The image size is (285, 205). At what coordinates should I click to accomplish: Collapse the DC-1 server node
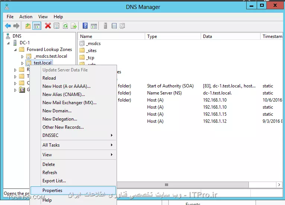point(8,43)
